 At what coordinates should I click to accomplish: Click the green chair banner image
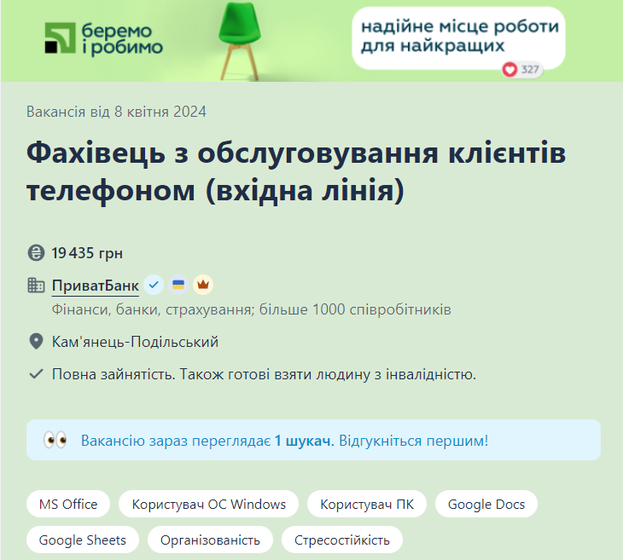pos(240,41)
